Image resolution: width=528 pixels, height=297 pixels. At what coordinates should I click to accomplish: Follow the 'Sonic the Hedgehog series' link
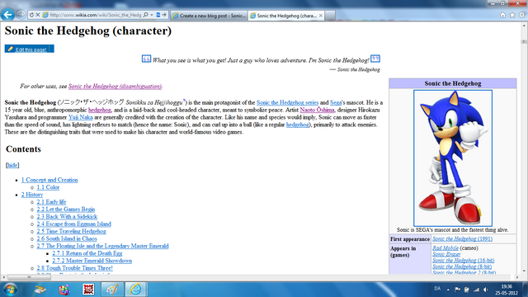click(287, 102)
